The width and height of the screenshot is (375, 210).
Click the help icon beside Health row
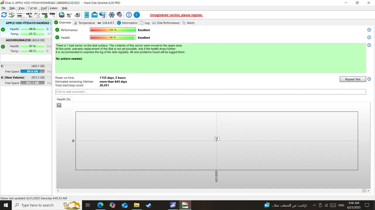(369, 37)
